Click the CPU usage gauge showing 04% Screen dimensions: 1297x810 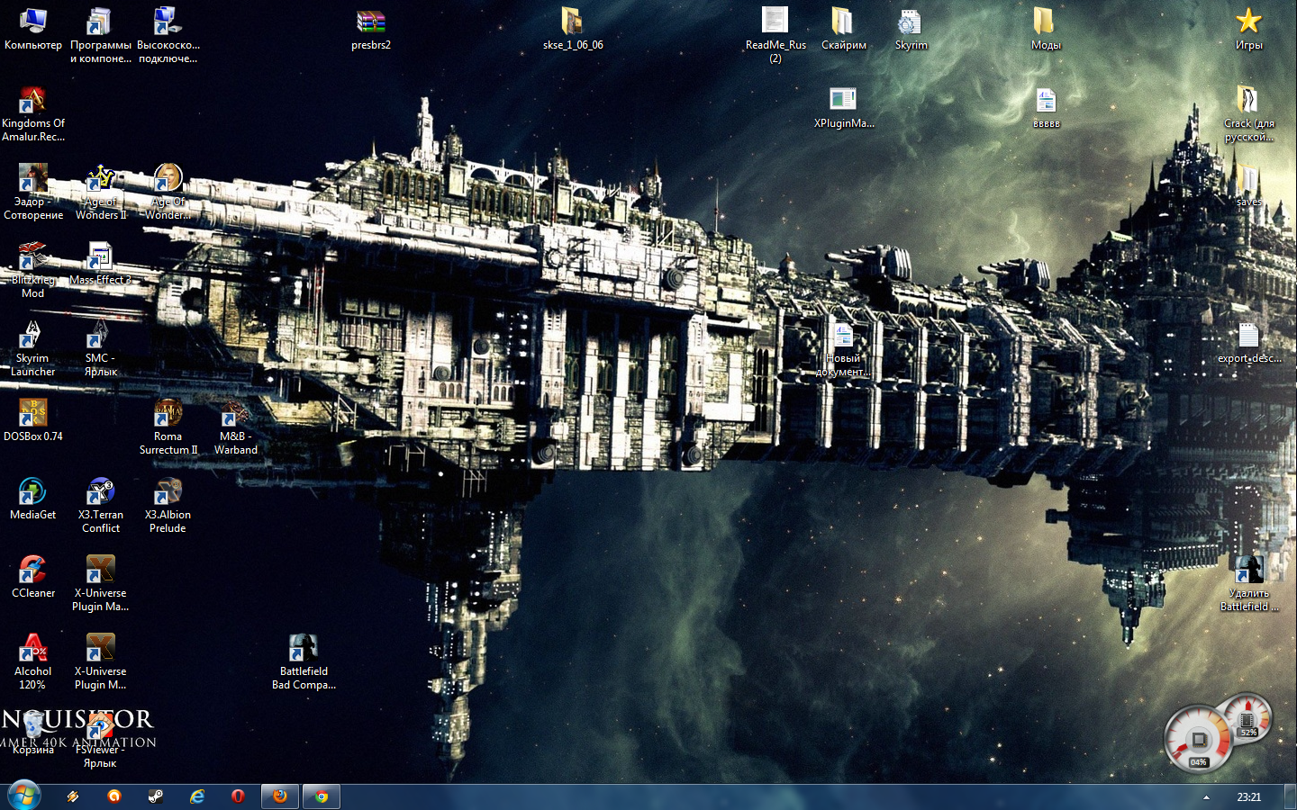click(1198, 740)
